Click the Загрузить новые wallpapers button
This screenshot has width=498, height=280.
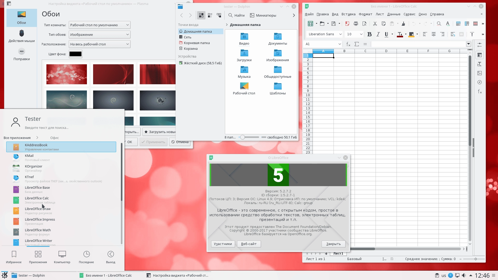159,132
